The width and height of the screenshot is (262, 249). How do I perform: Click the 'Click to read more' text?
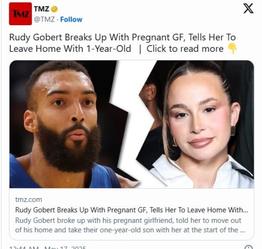pyautogui.click(x=185, y=49)
